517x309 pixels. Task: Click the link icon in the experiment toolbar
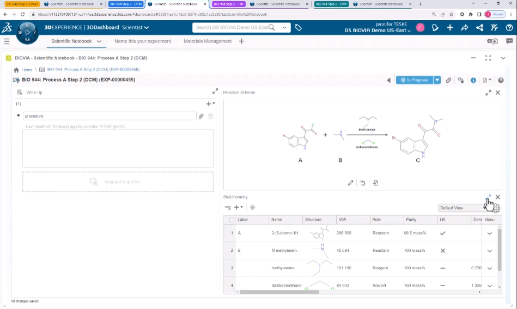click(x=448, y=80)
